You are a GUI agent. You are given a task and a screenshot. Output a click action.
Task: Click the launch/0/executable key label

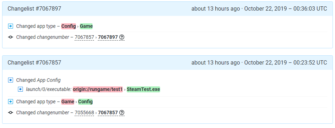click(49, 89)
